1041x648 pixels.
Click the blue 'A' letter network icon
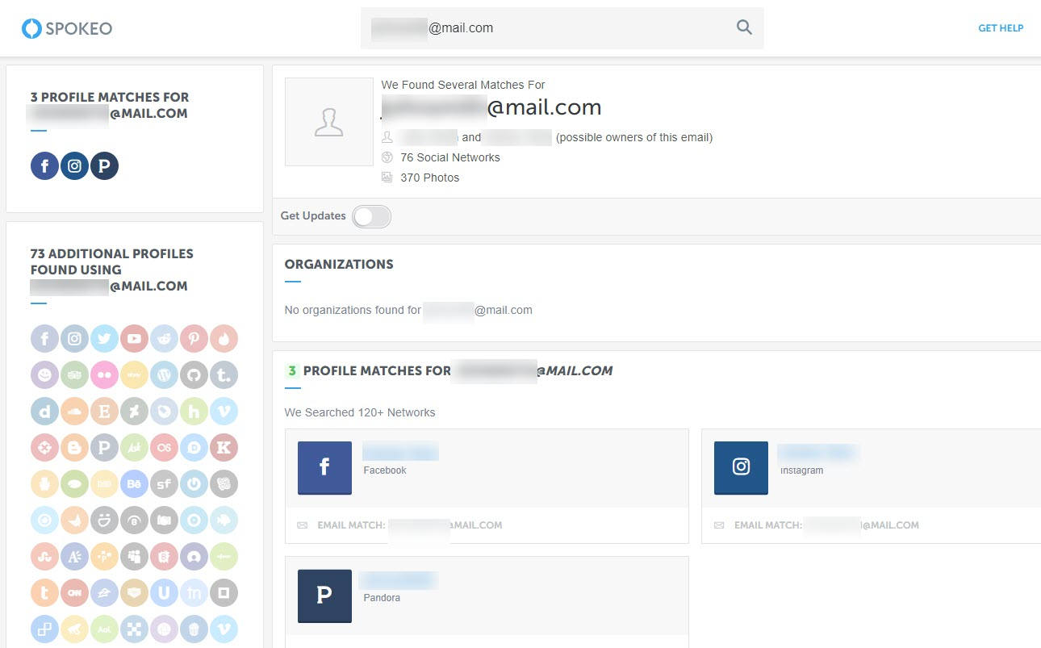click(74, 557)
